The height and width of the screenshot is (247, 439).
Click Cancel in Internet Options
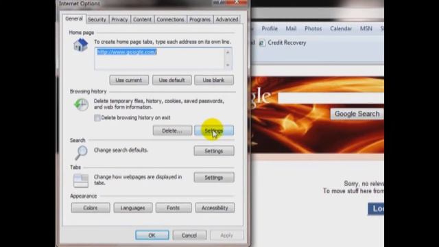pos(189,235)
